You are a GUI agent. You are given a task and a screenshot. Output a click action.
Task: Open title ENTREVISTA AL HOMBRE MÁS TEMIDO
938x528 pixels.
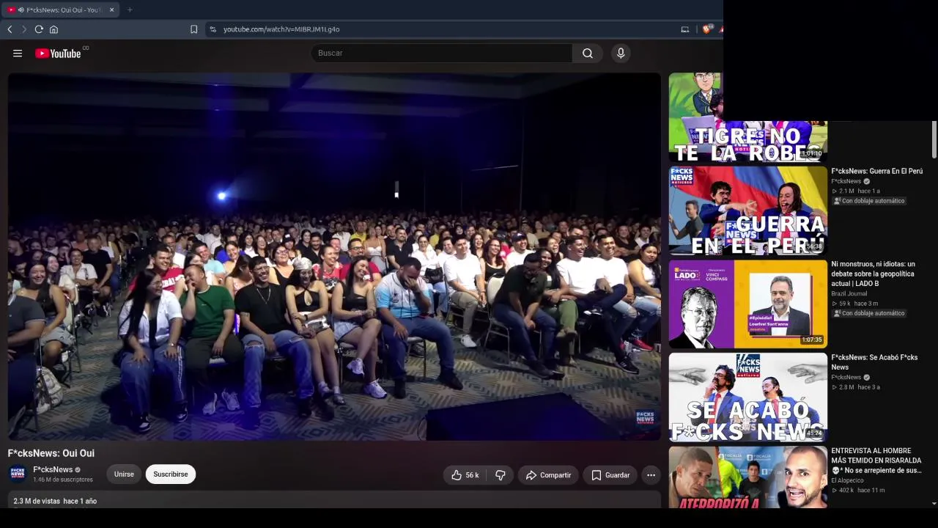(x=876, y=461)
